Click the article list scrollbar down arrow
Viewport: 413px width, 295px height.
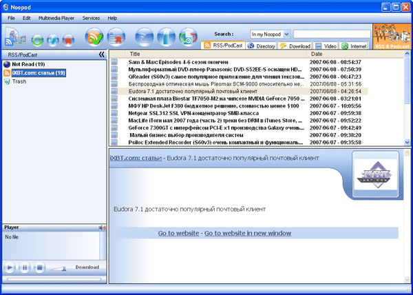(x=407, y=143)
